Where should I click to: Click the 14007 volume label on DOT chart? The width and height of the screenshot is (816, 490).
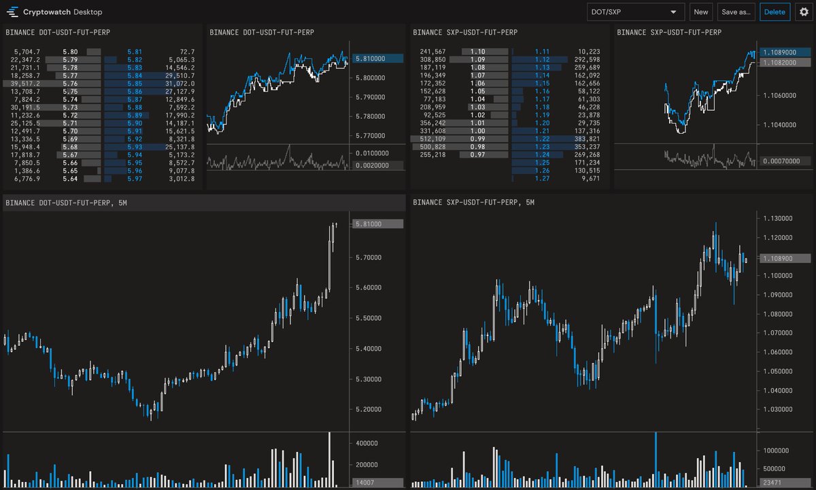378,481
